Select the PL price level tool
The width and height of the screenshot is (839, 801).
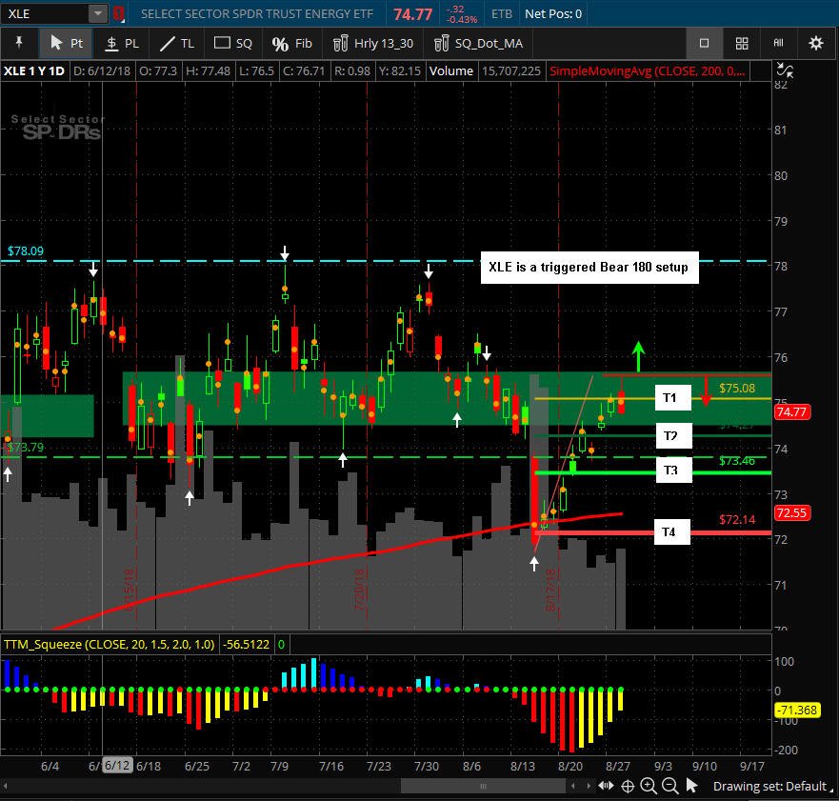point(122,44)
